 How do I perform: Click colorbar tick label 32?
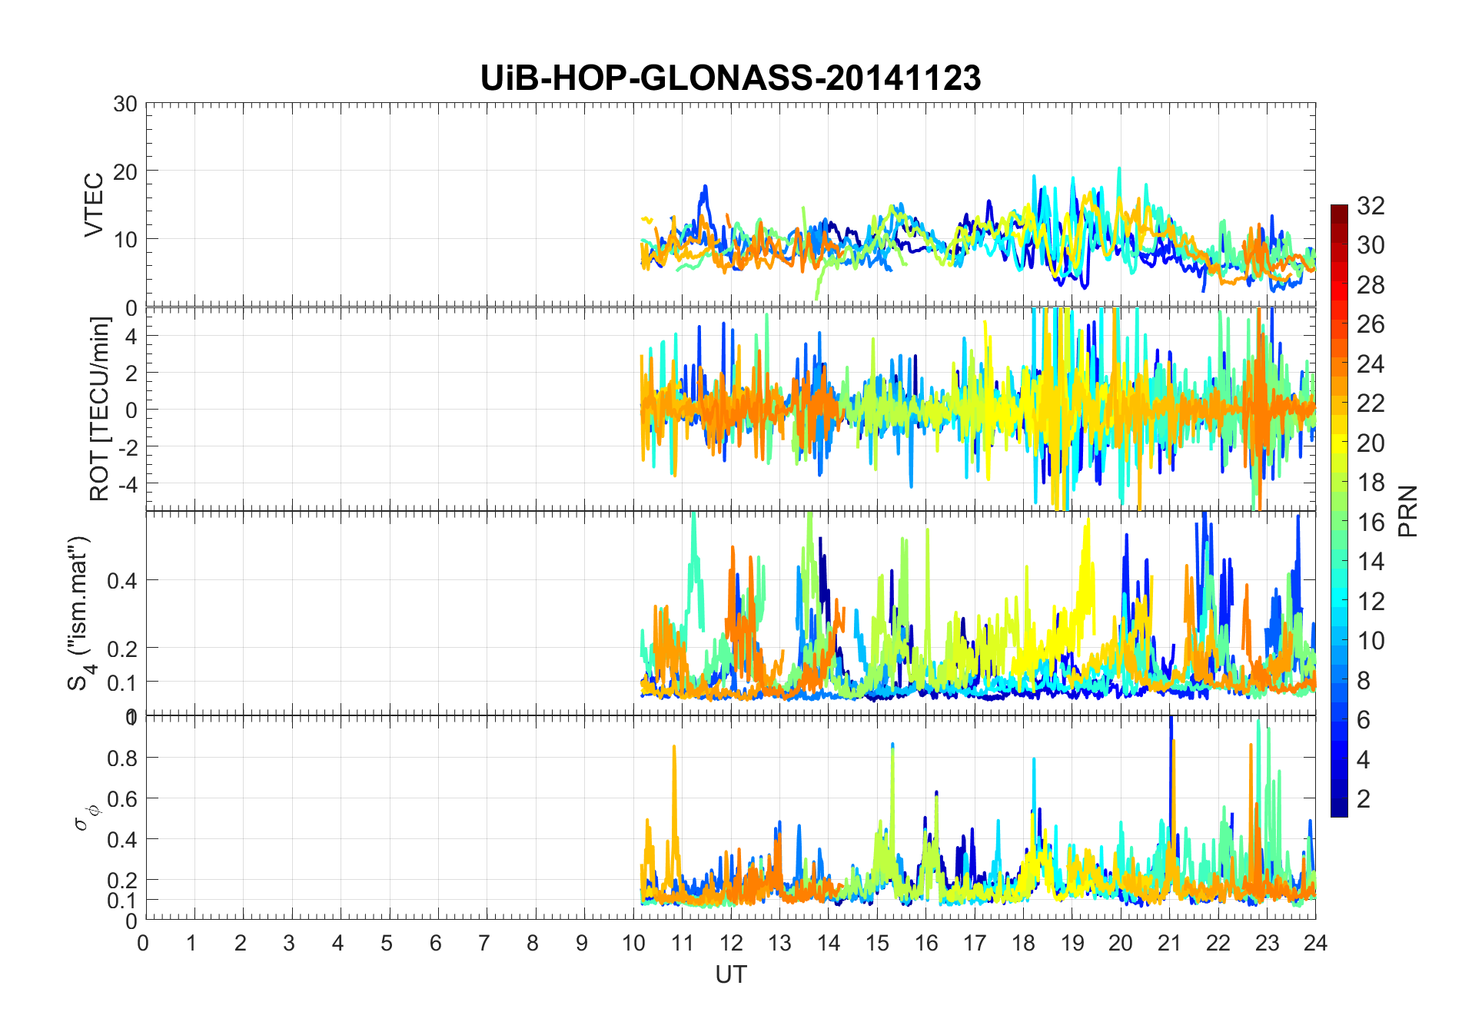(1371, 205)
